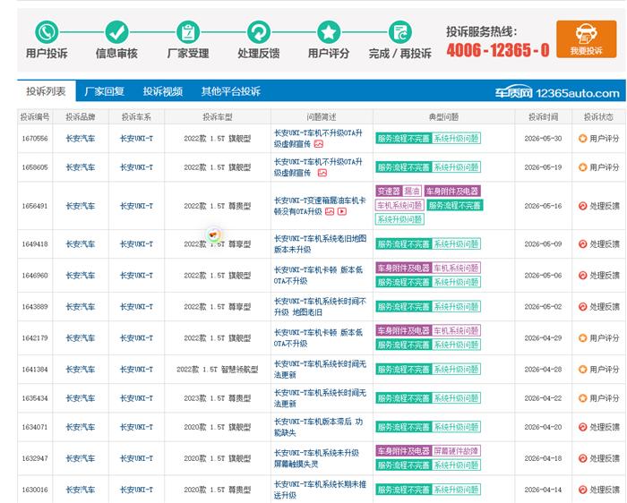627x503 pixels.
Task: Click the 典型问题 column header
Action: (x=443, y=117)
